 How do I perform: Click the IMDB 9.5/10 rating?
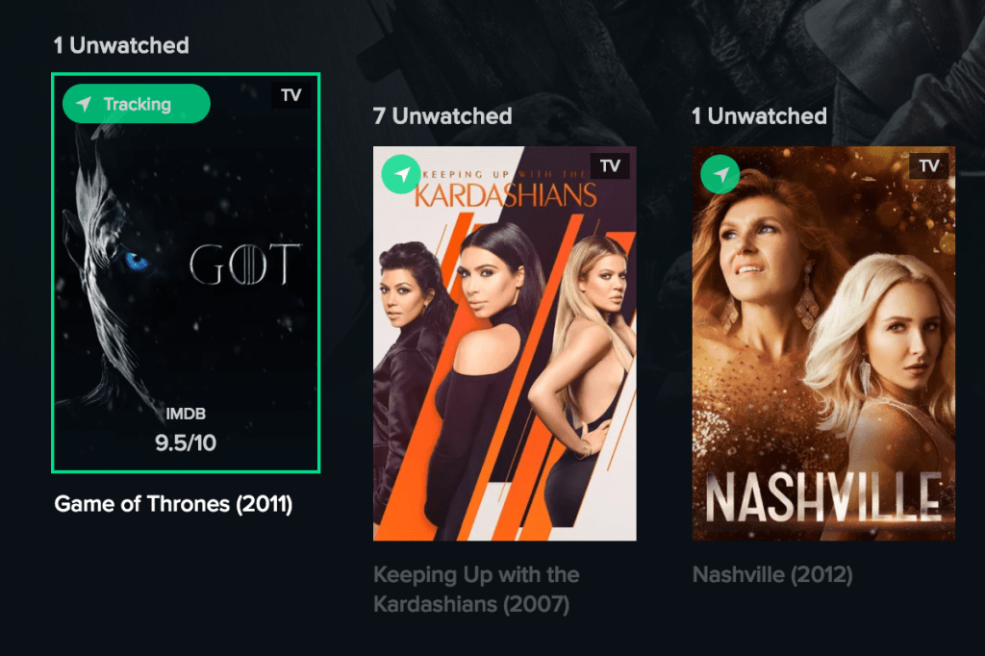(186, 430)
